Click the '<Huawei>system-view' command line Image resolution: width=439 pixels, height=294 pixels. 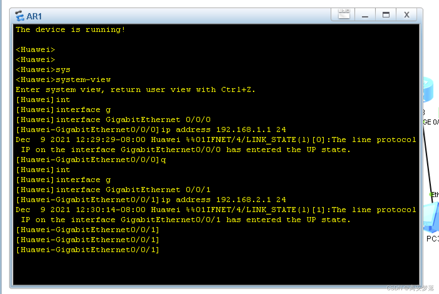click(x=63, y=80)
